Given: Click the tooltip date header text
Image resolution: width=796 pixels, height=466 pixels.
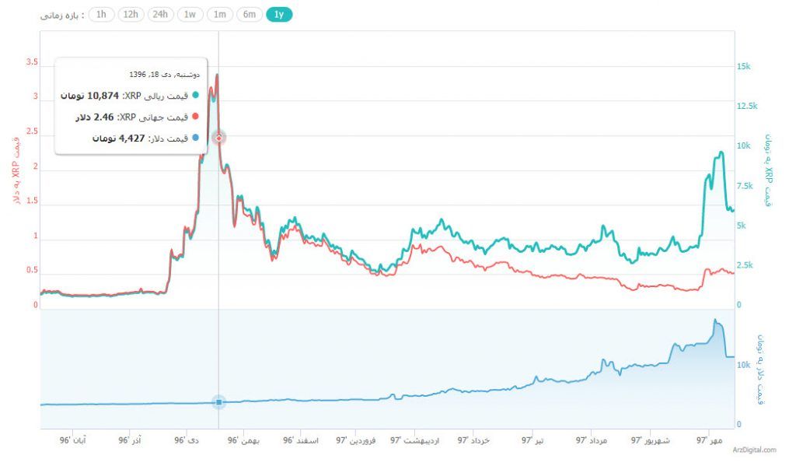Looking at the screenshot, I should [164, 75].
